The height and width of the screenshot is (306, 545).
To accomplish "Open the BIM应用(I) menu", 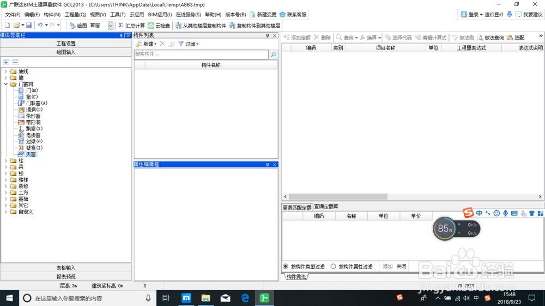I will pos(160,15).
